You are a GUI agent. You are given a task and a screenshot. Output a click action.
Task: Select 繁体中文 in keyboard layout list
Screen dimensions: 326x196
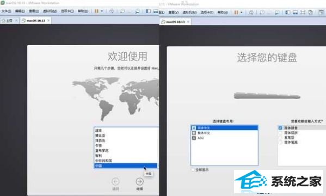(224, 133)
